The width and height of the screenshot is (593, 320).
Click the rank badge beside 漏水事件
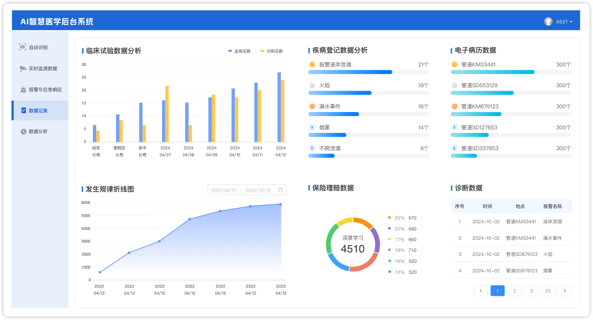[312, 106]
